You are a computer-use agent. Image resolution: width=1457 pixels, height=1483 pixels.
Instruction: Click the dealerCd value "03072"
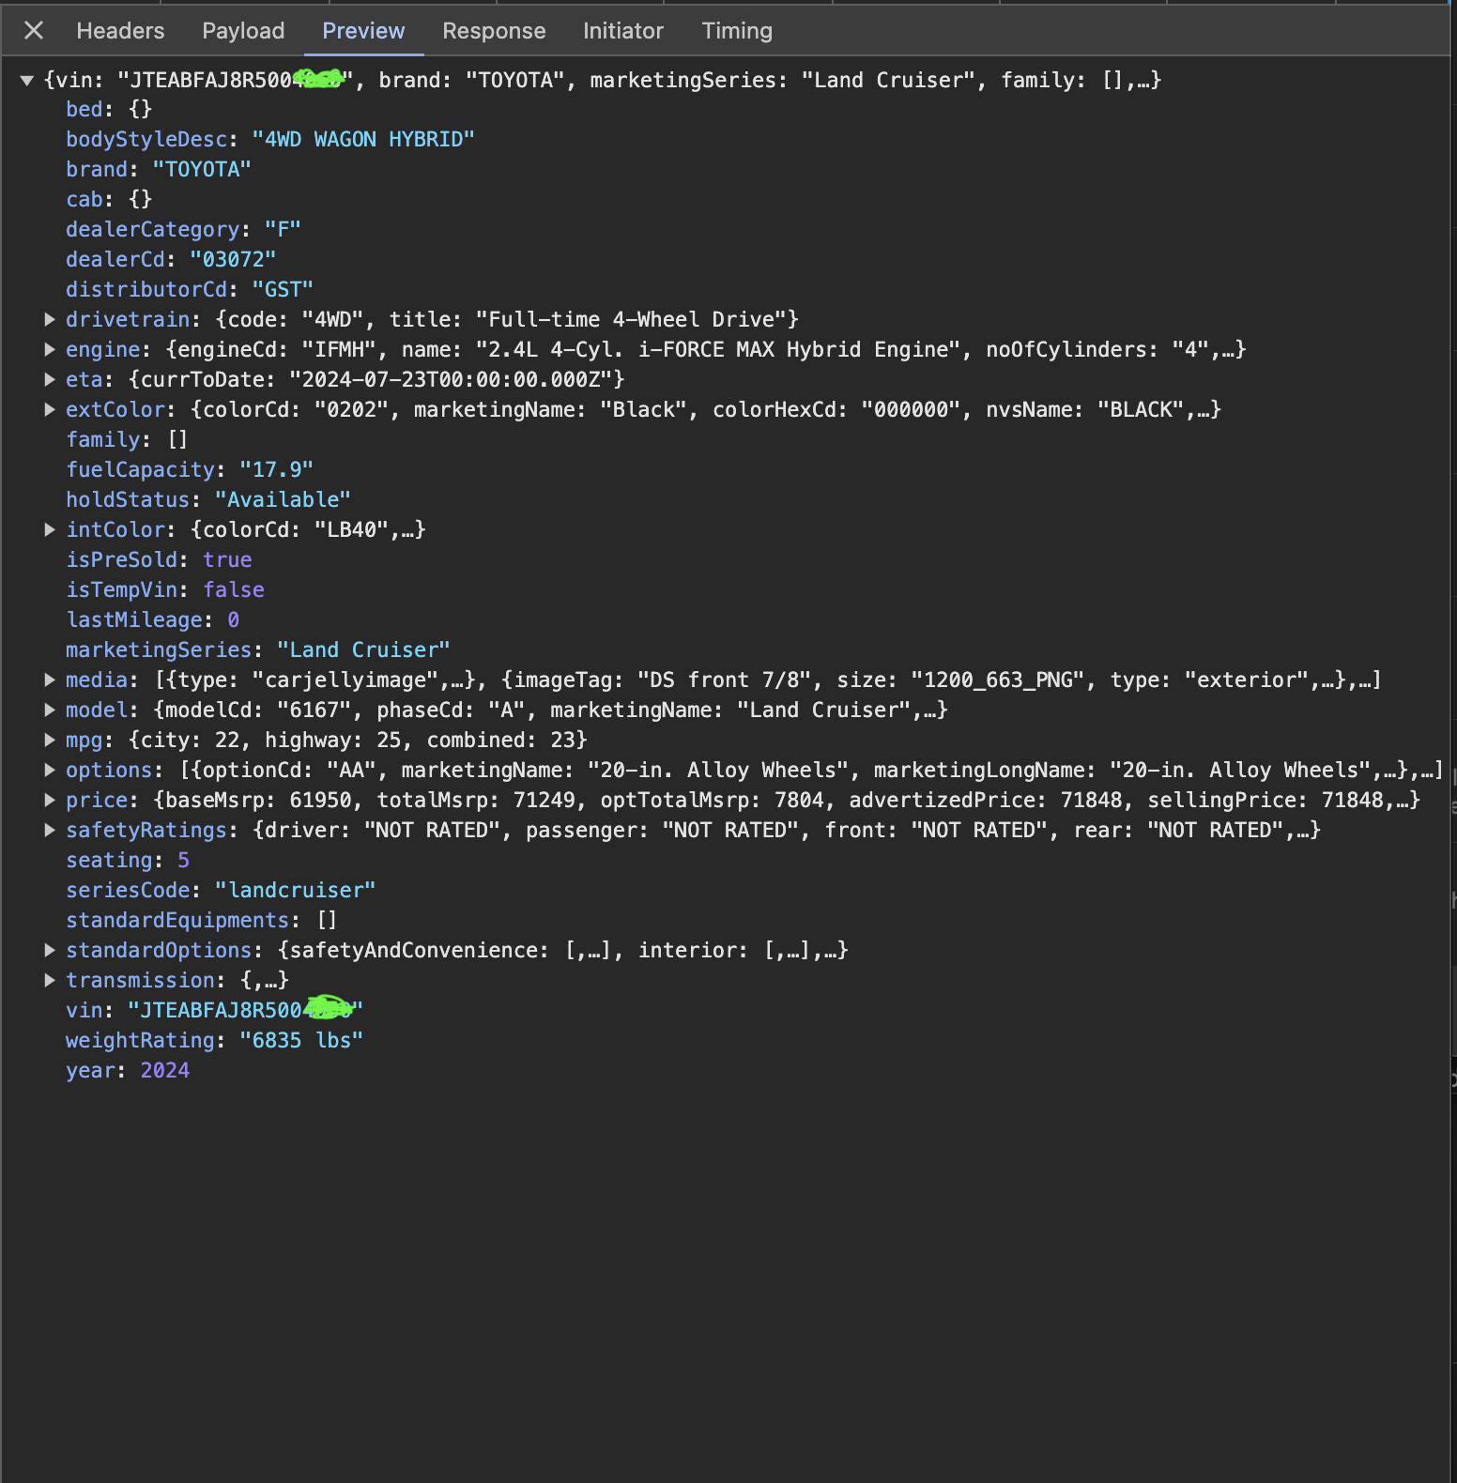[x=233, y=259]
